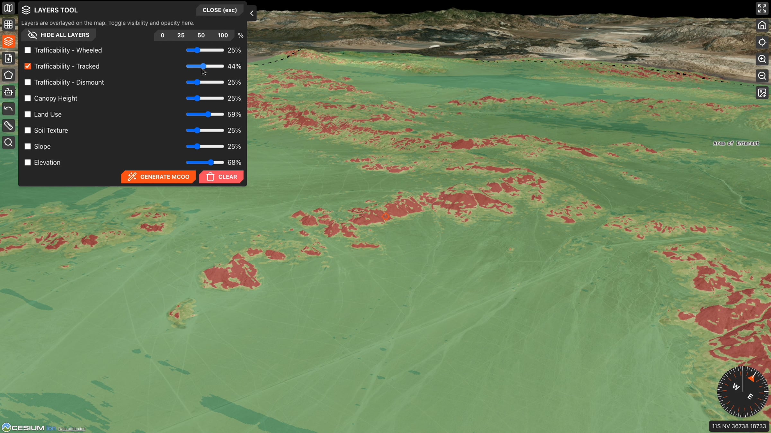Image resolution: width=771 pixels, height=433 pixels.
Task: Zoom in on the map
Action: coord(762,59)
